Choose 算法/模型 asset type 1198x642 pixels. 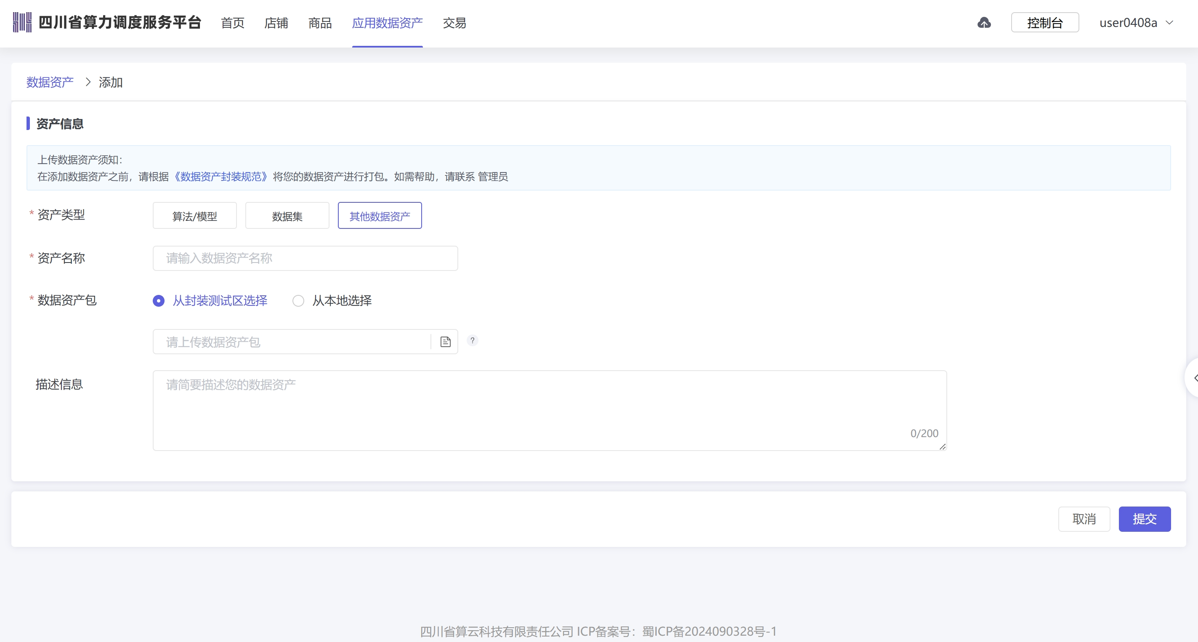194,216
